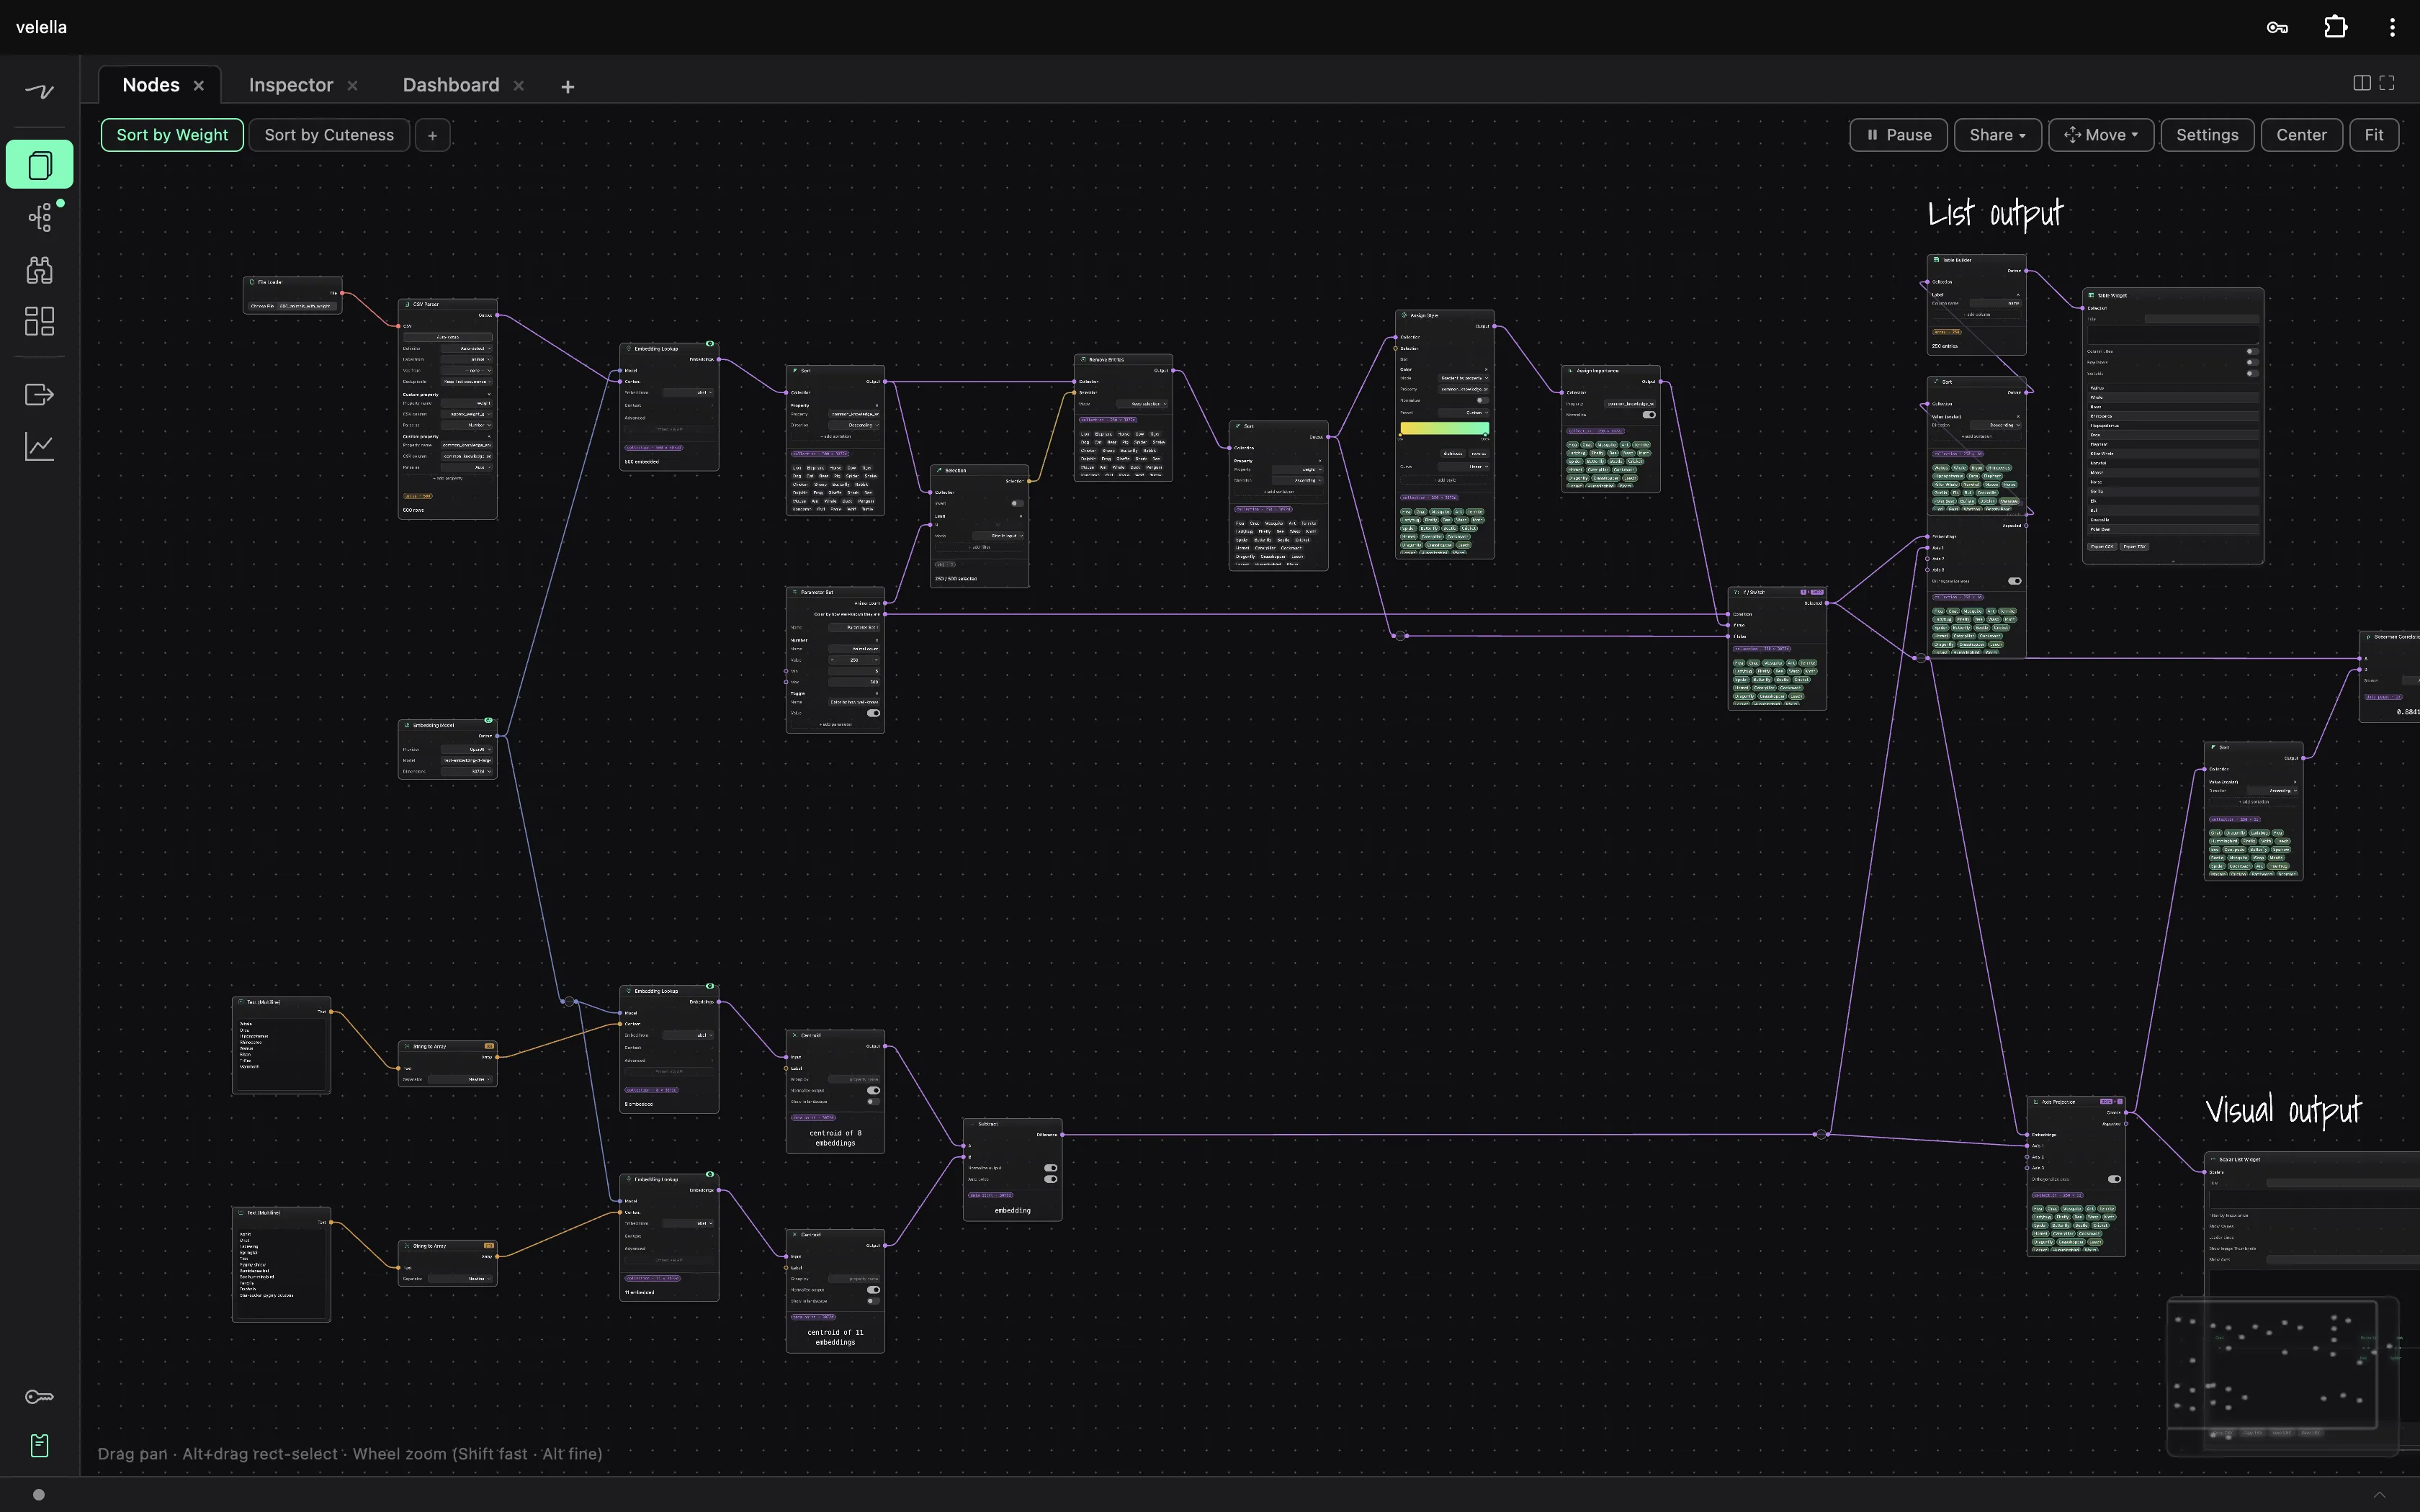Select the Sort by Weight graph

172,135
